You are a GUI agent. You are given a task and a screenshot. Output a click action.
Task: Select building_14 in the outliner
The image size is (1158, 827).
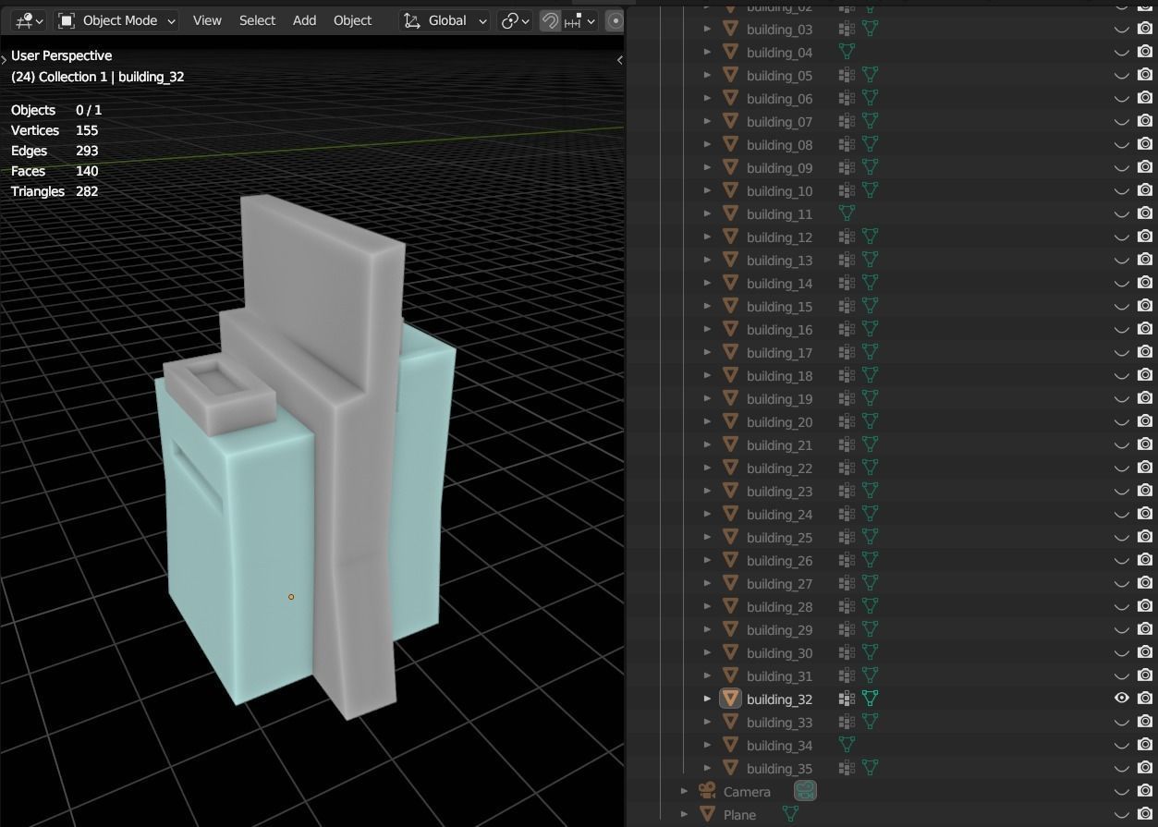[x=779, y=283]
